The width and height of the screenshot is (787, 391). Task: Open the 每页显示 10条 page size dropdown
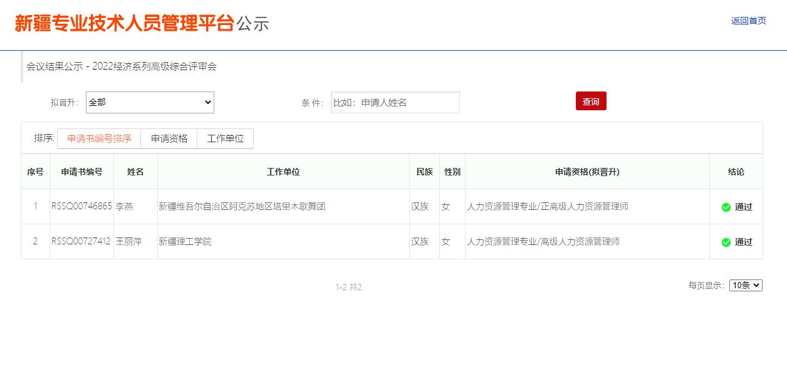click(746, 285)
